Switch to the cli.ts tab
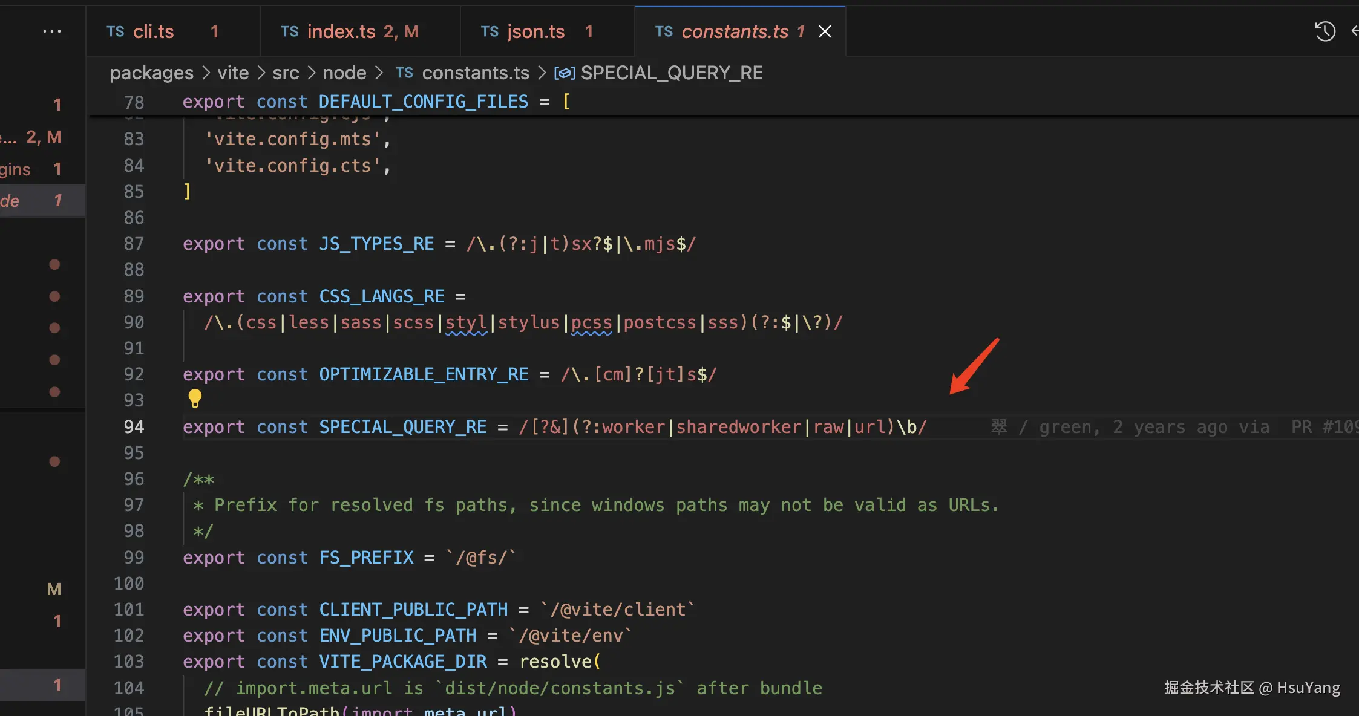 154,31
